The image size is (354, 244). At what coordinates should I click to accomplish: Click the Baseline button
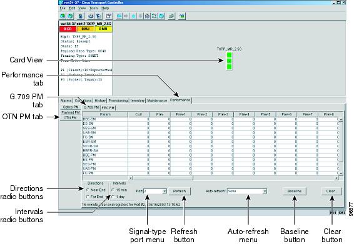pos(295,191)
